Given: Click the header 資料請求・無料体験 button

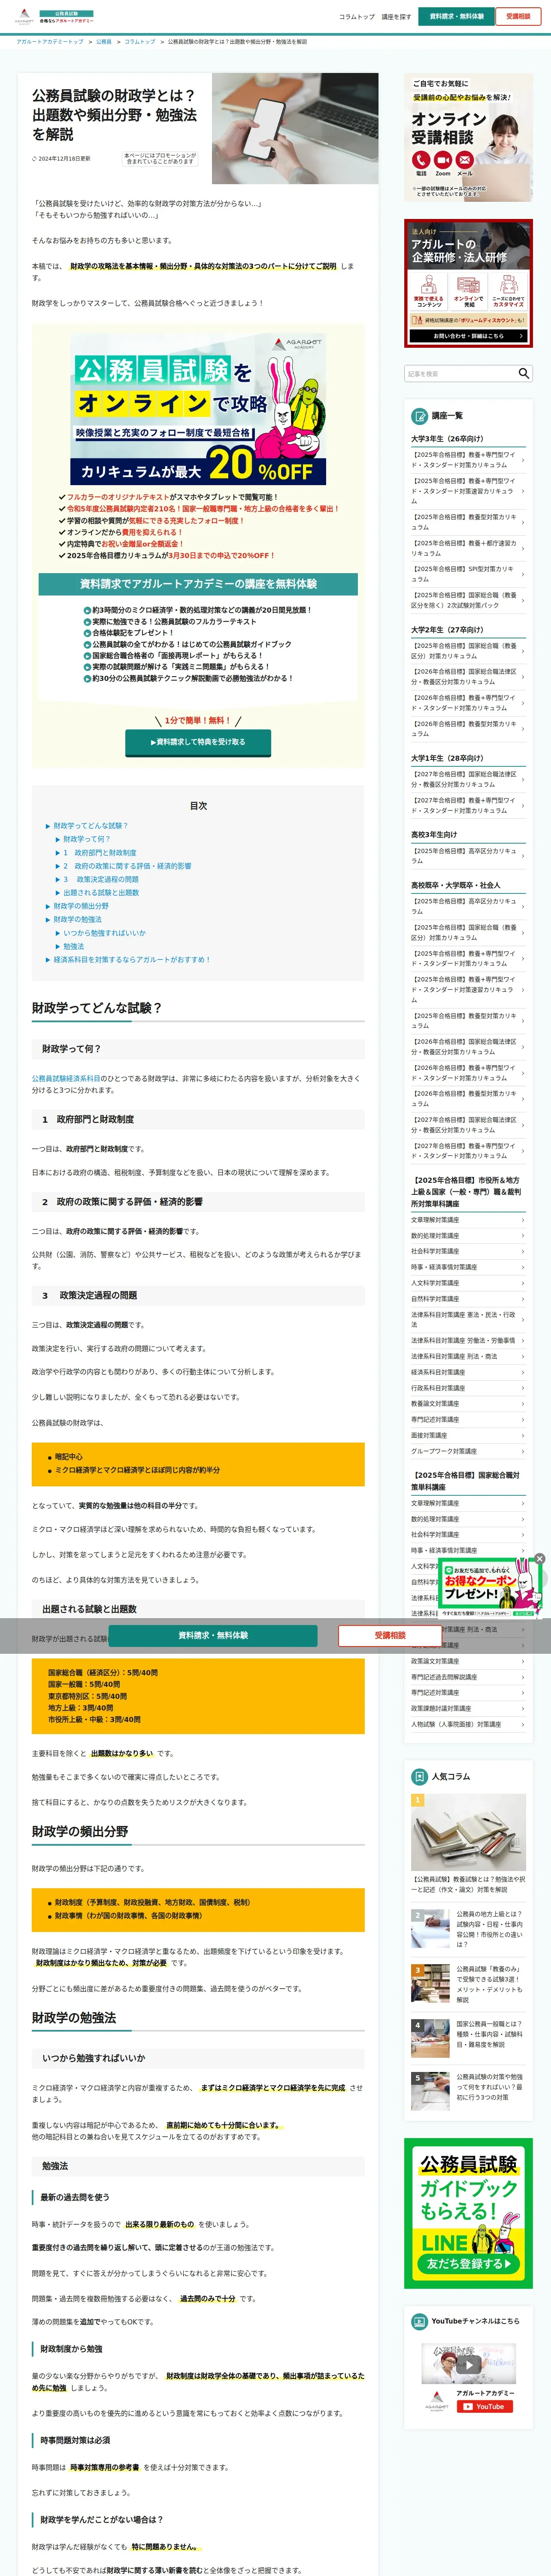Looking at the screenshot, I should (456, 17).
